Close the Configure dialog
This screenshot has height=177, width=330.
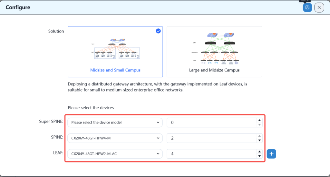319,7
